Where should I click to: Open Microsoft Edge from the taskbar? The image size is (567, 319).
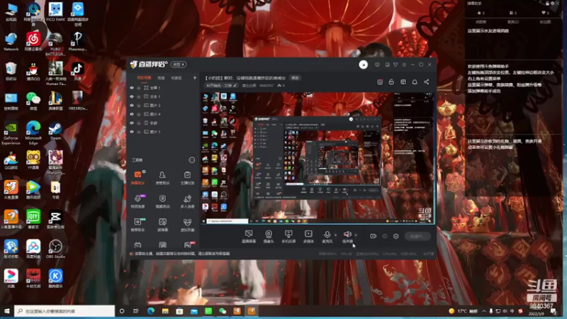click(151, 311)
